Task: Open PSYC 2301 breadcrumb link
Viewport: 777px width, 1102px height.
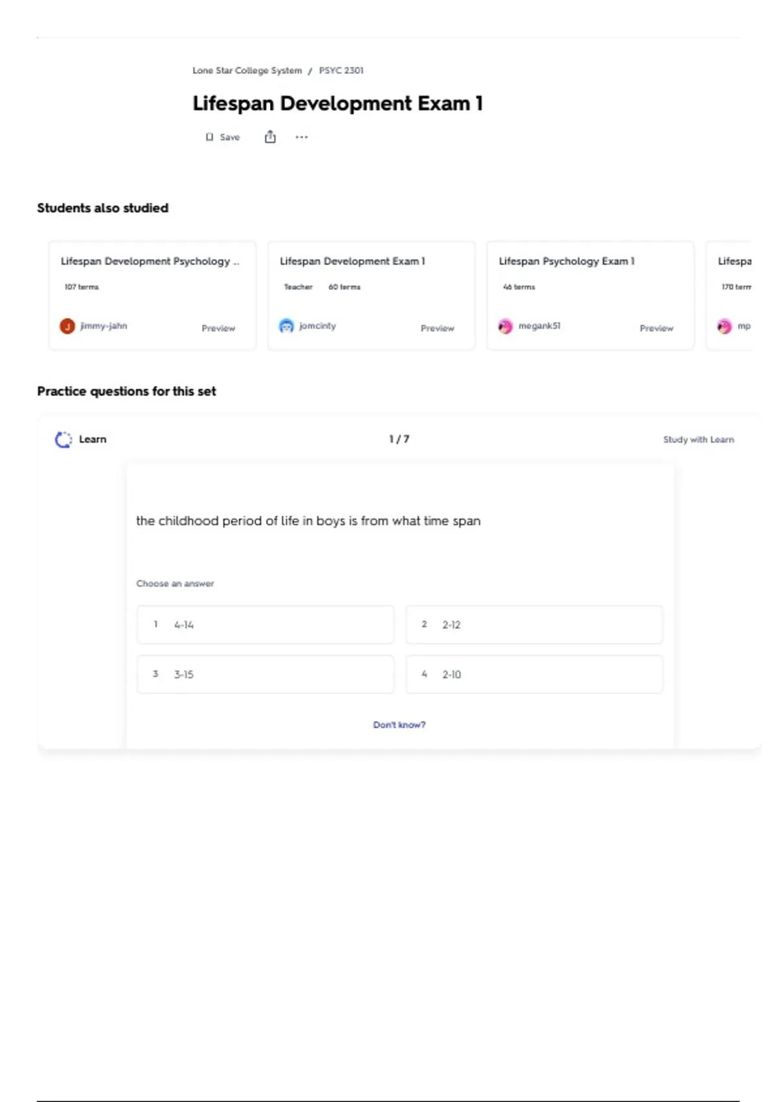Action: [341, 70]
